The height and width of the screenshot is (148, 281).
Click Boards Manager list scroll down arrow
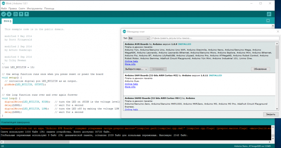coord(277,109)
